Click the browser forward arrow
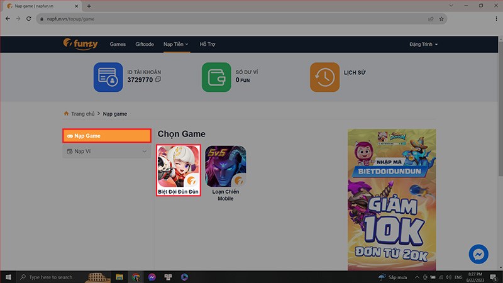The height and width of the screenshot is (283, 503). click(x=18, y=19)
